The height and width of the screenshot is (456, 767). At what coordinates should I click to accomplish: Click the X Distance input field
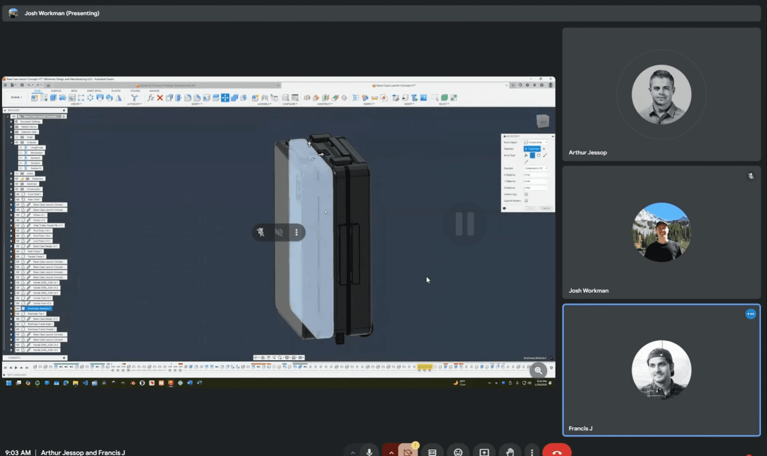coord(536,175)
